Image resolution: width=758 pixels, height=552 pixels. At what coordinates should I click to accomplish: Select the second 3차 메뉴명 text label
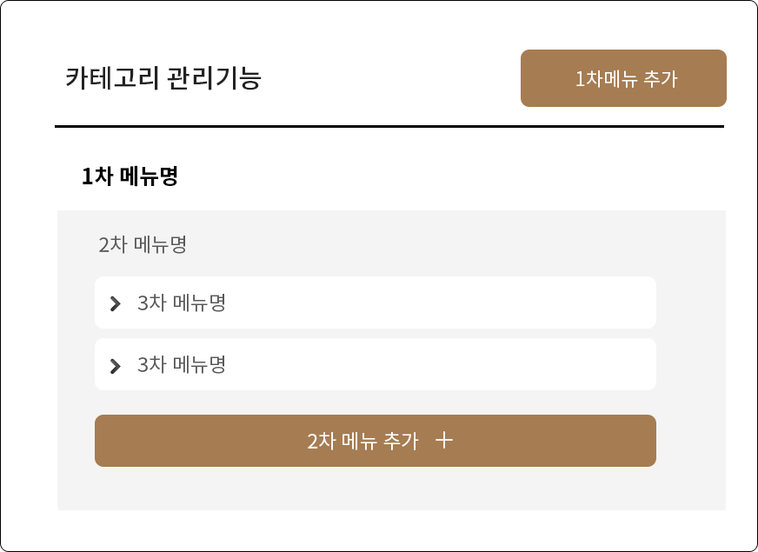pos(182,364)
